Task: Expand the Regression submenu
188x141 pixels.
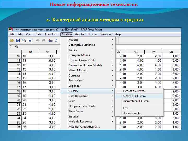Action: [x=88, y=81]
